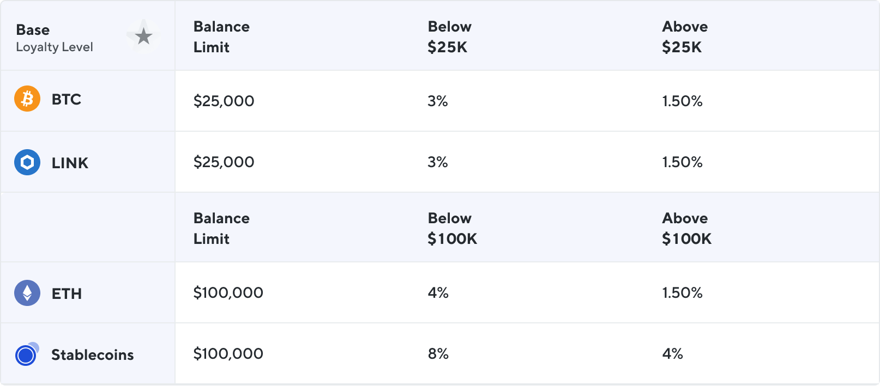Click the Base Loyalty Level heading
The height and width of the screenshot is (386, 880).
55,38
